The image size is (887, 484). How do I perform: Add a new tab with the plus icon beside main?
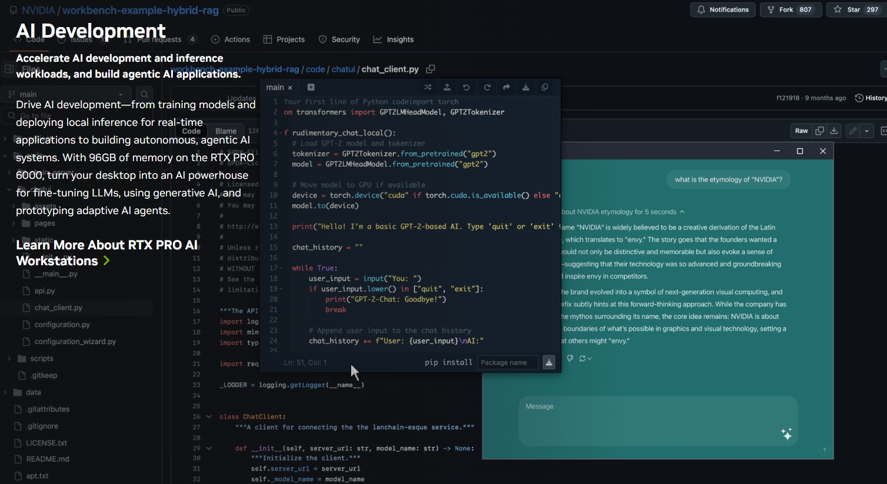pyautogui.click(x=311, y=87)
